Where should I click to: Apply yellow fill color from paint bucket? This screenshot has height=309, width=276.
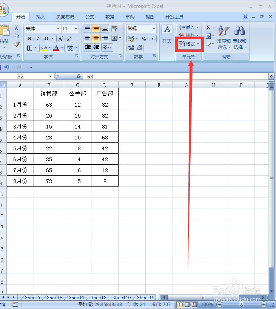click(44, 48)
